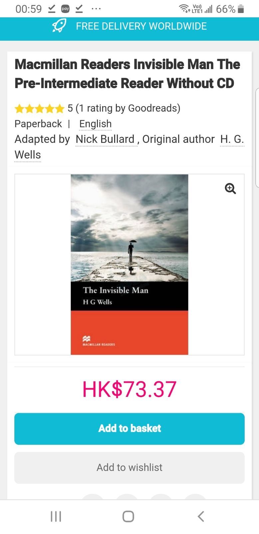Tap the Wi-Fi status icon
This screenshot has width=259, height=534.
pyautogui.click(x=184, y=9)
